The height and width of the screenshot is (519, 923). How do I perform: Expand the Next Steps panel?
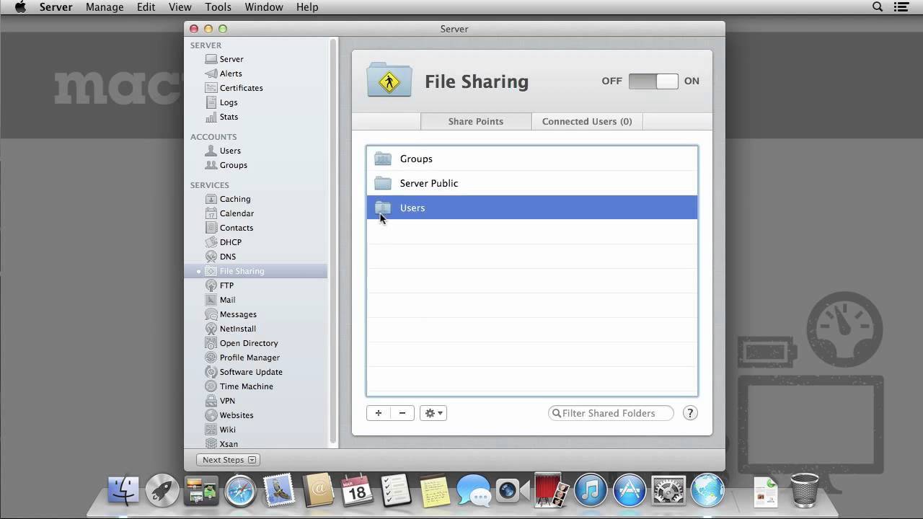click(228, 460)
